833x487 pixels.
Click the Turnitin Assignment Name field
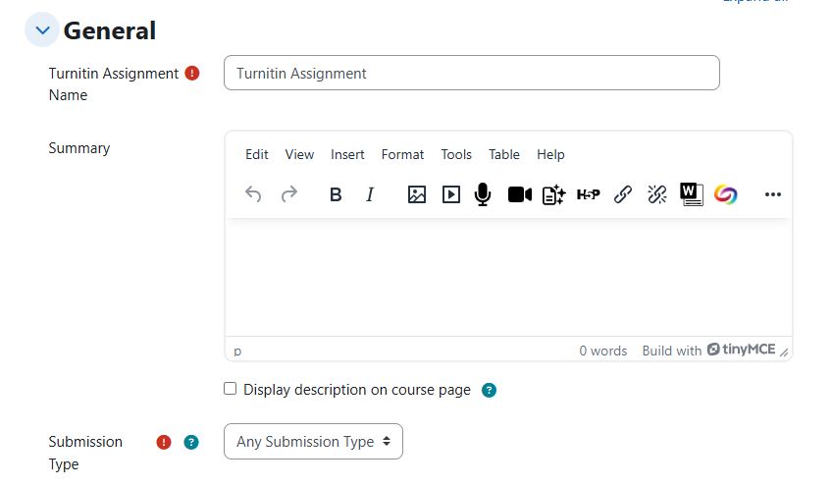point(472,73)
